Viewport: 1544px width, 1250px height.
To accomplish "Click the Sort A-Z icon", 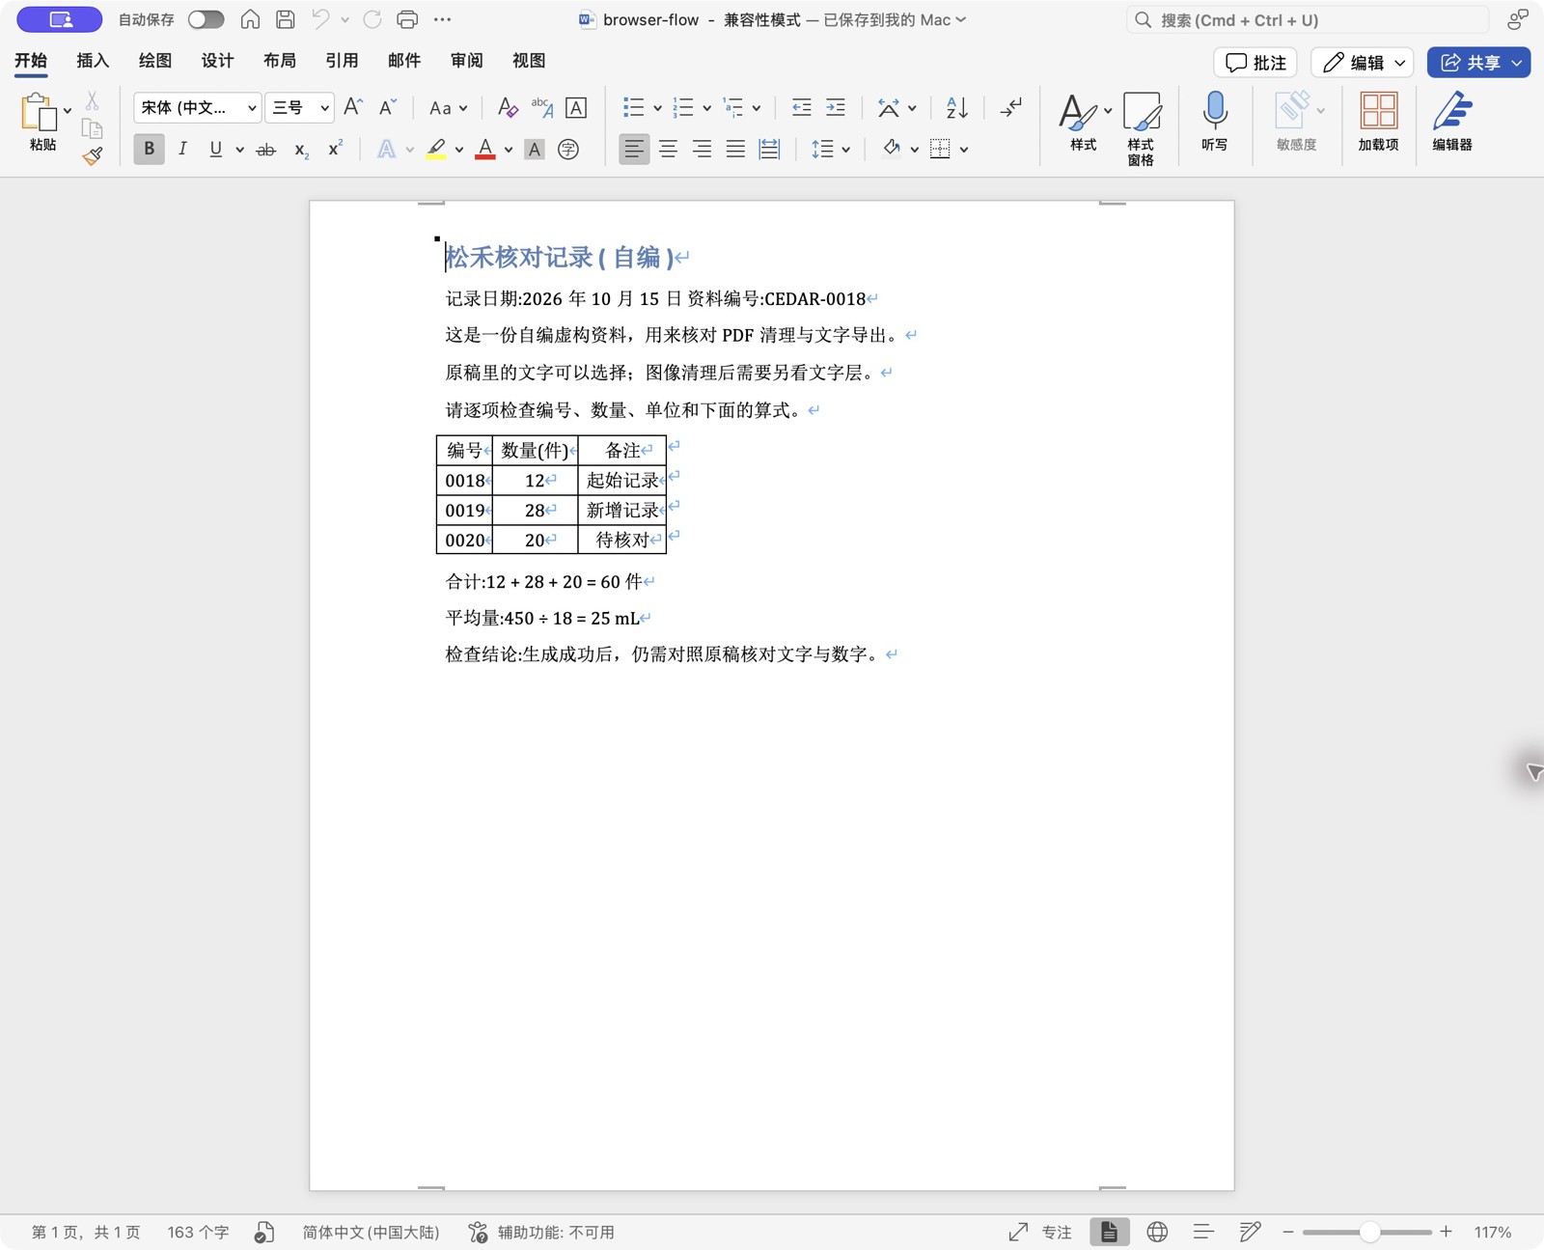I will [x=956, y=108].
